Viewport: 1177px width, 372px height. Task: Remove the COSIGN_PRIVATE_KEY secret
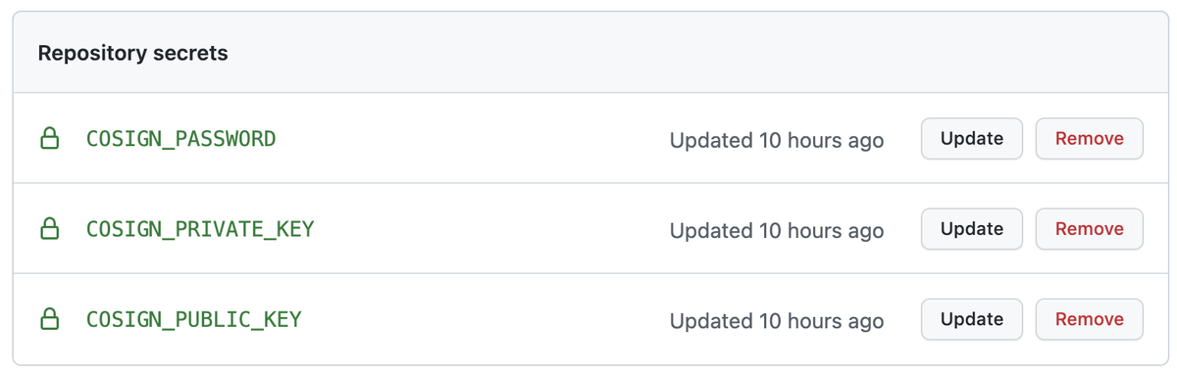1090,229
